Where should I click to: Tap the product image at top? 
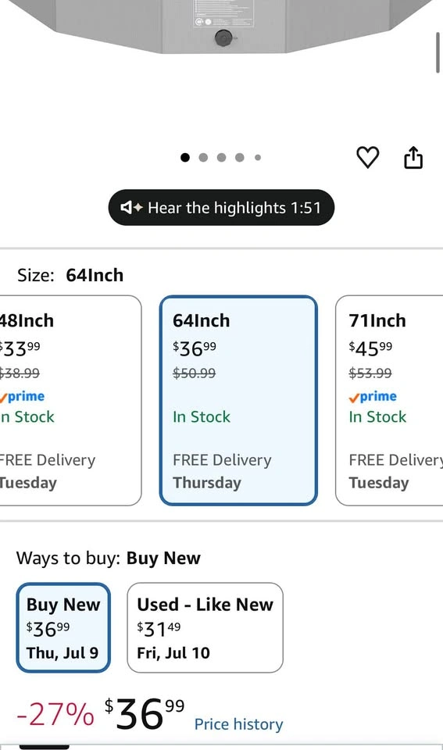coord(222,27)
